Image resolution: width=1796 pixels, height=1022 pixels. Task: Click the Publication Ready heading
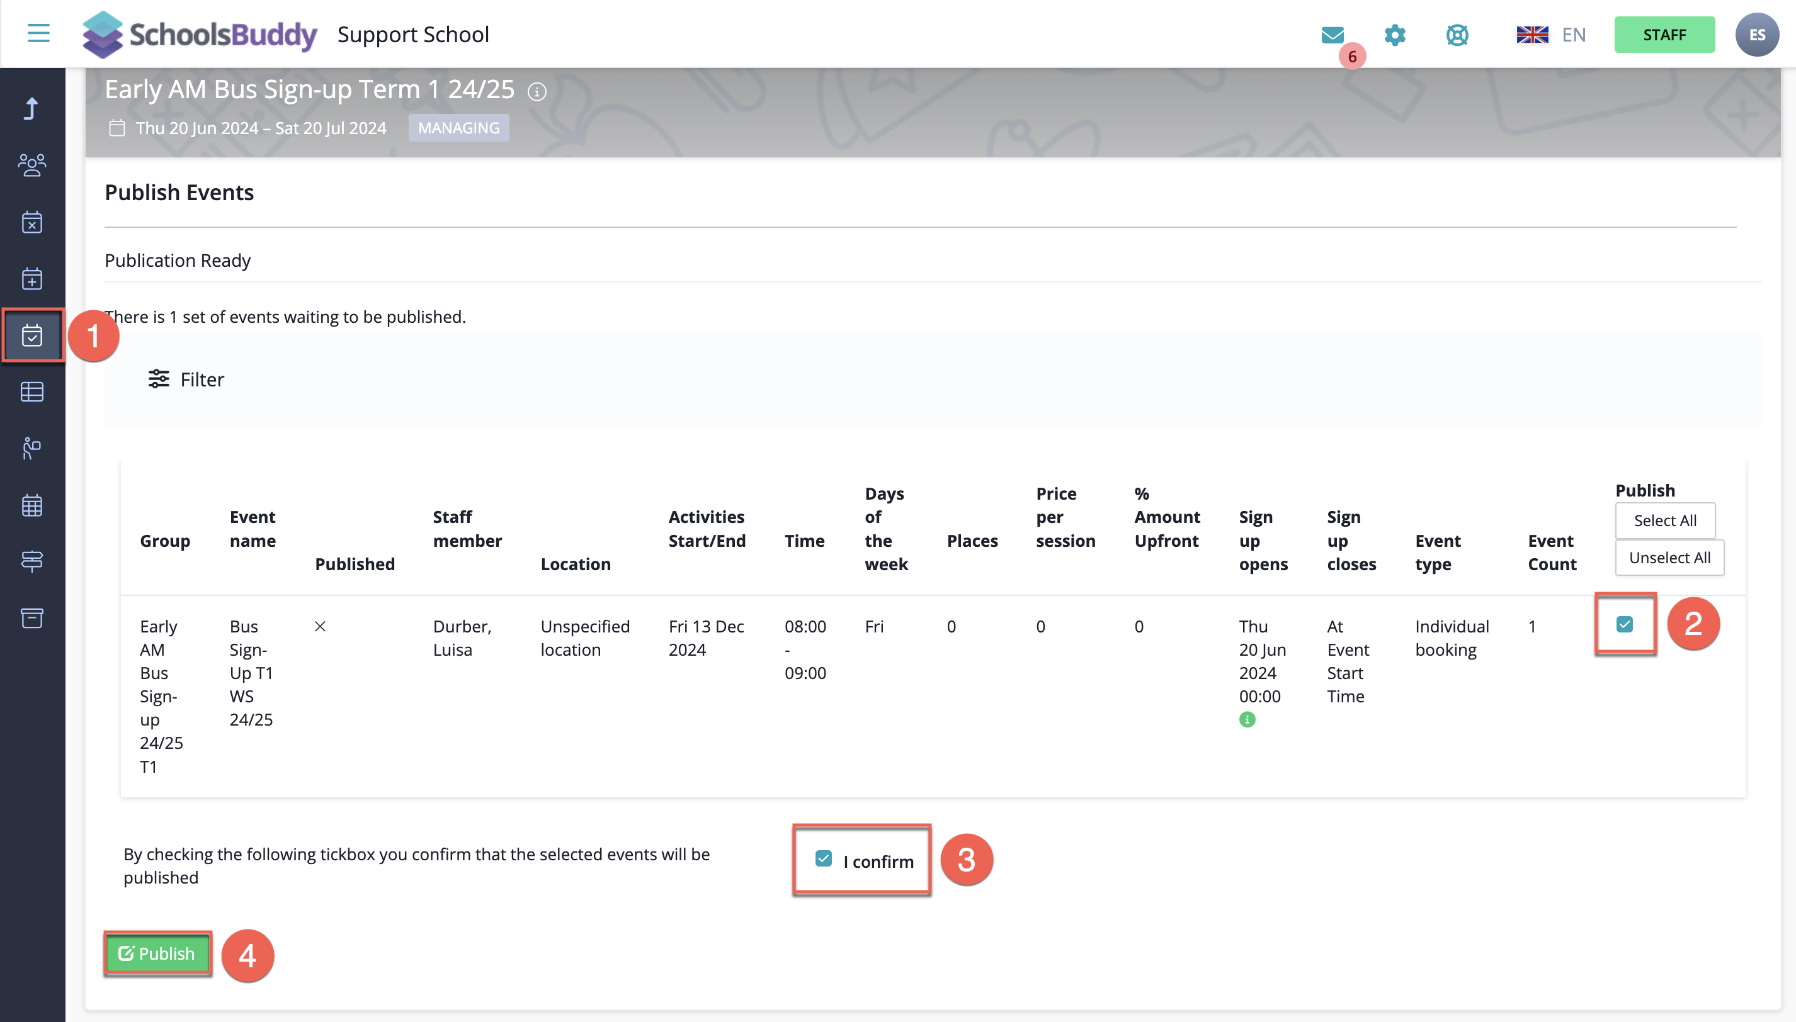(x=178, y=261)
